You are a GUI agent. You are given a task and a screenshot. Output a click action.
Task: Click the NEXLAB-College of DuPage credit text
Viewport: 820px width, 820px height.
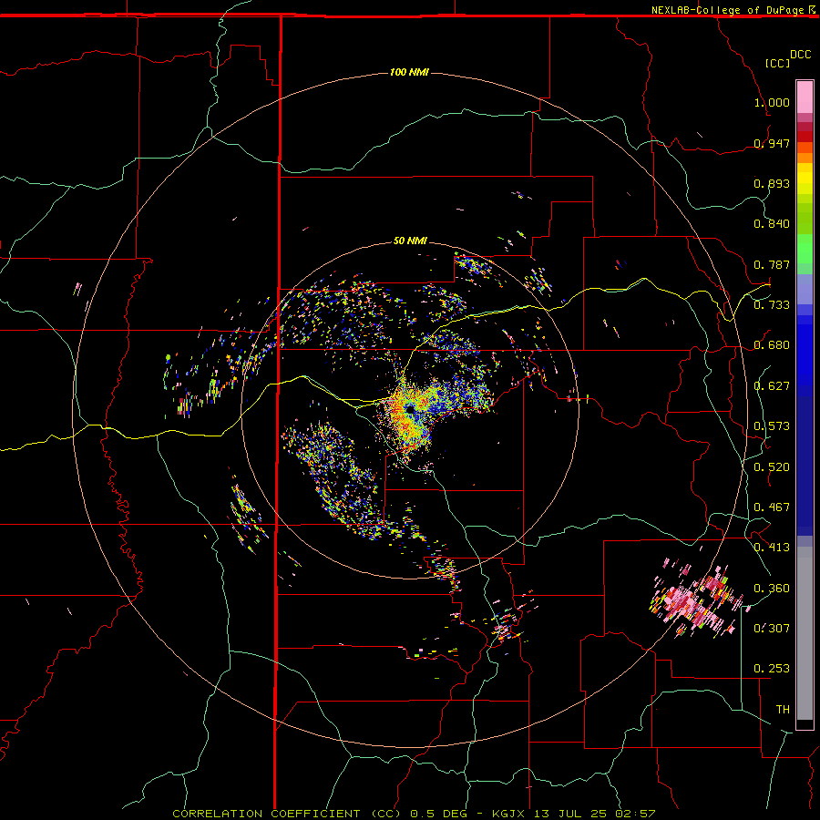point(727,10)
